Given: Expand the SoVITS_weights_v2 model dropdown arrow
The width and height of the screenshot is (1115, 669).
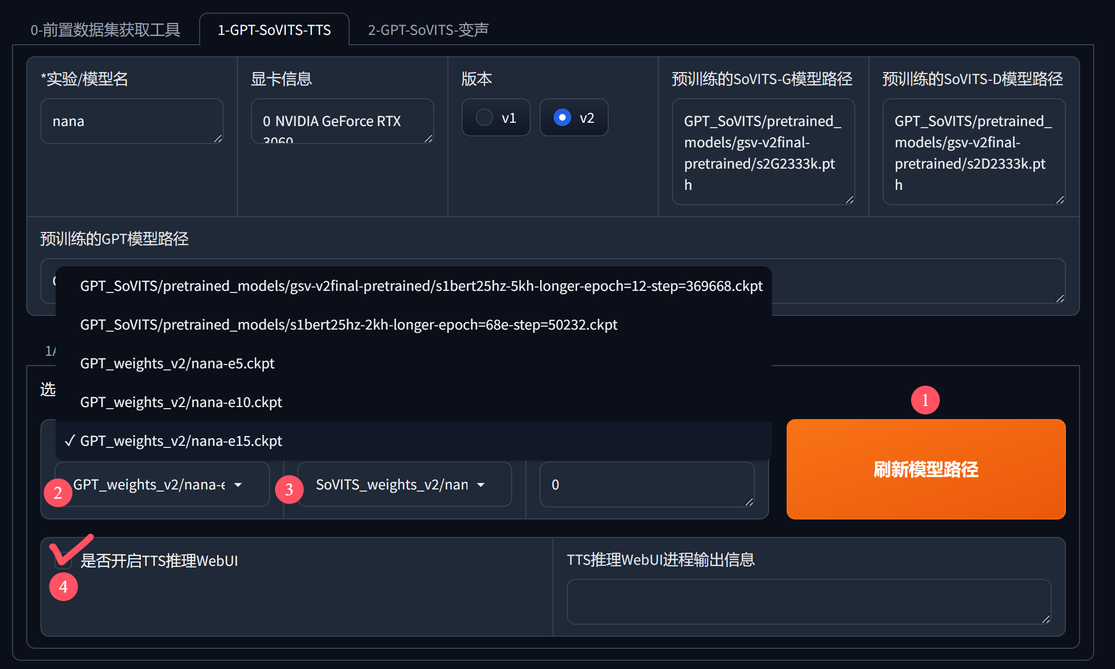Looking at the screenshot, I should pyautogui.click(x=481, y=485).
